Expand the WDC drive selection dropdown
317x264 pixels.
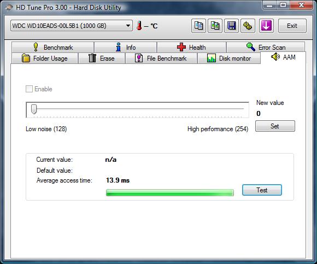(72, 26)
